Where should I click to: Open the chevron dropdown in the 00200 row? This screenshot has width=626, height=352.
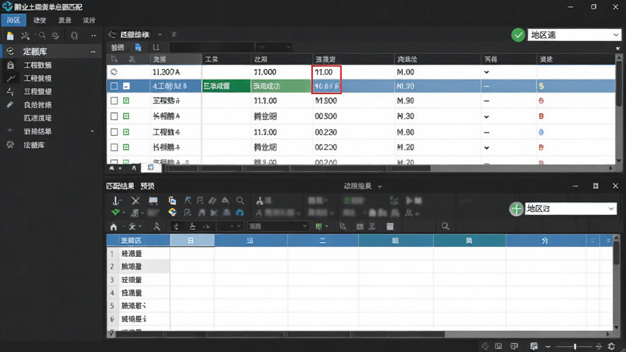click(486, 148)
